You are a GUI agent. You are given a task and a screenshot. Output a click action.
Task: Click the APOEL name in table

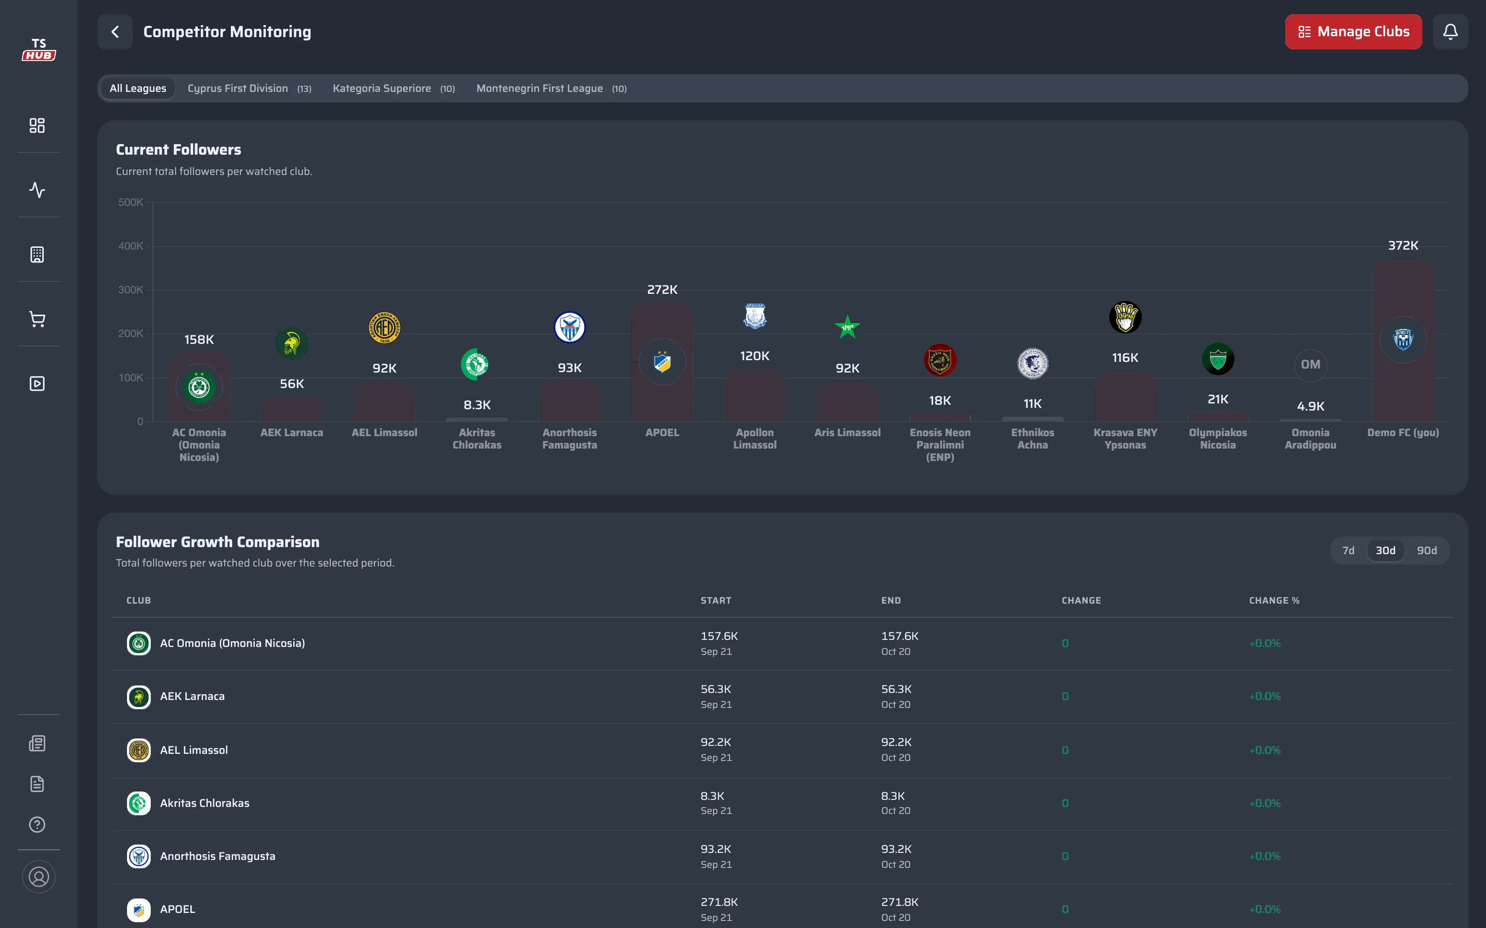click(x=177, y=909)
